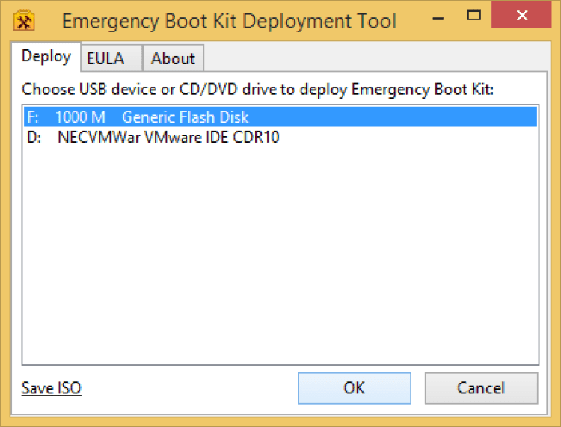Viewport: 561px width, 427px height.
Task: Click the 1000 M size value
Action: pos(81,117)
